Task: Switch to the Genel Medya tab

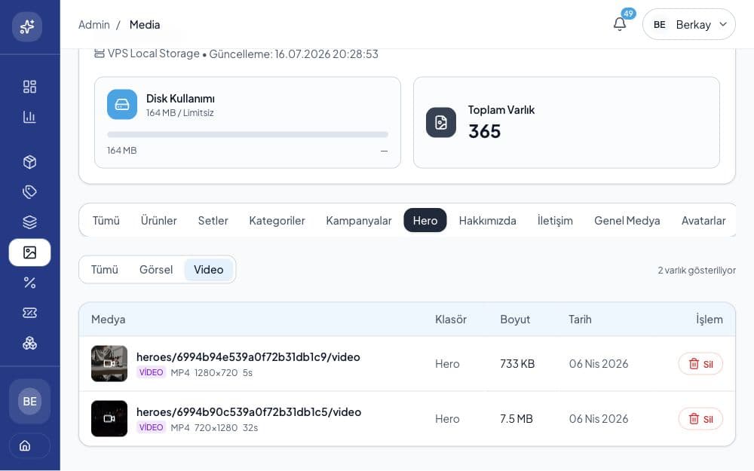Action: coord(627,221)
